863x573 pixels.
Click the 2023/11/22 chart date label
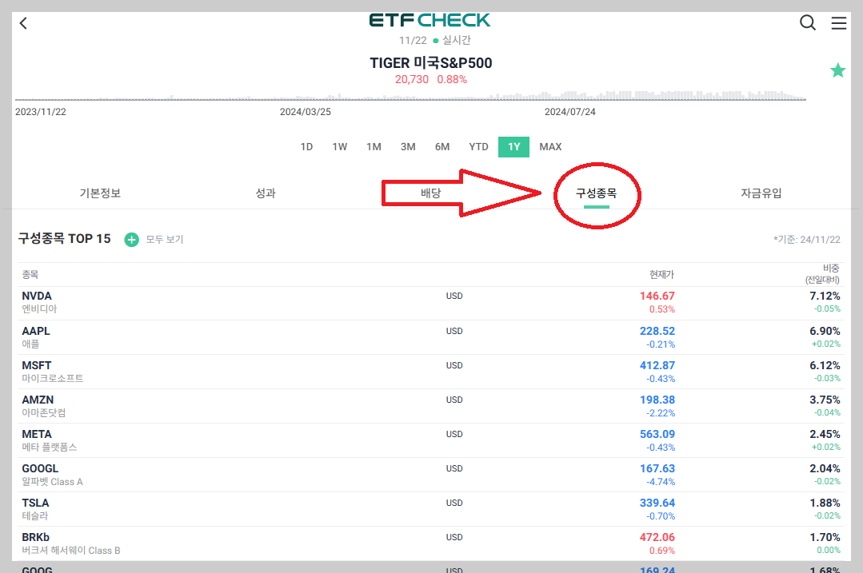point(41,112)
